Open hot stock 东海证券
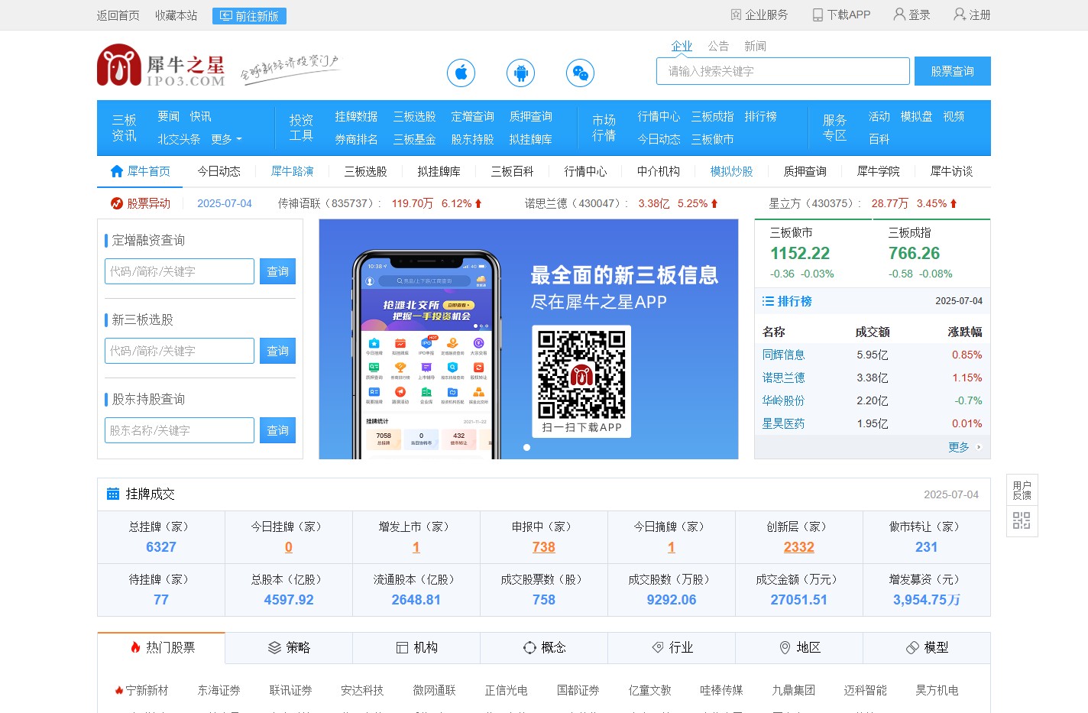Viewport: 1088px width, 713px height. tap(219, 690)
